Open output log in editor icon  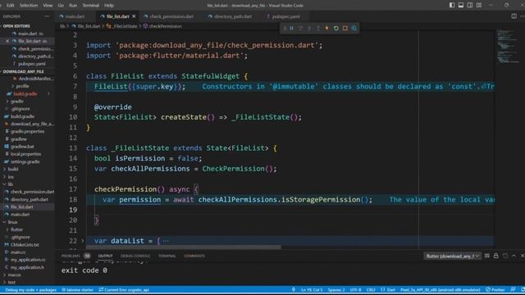[505, 256]
